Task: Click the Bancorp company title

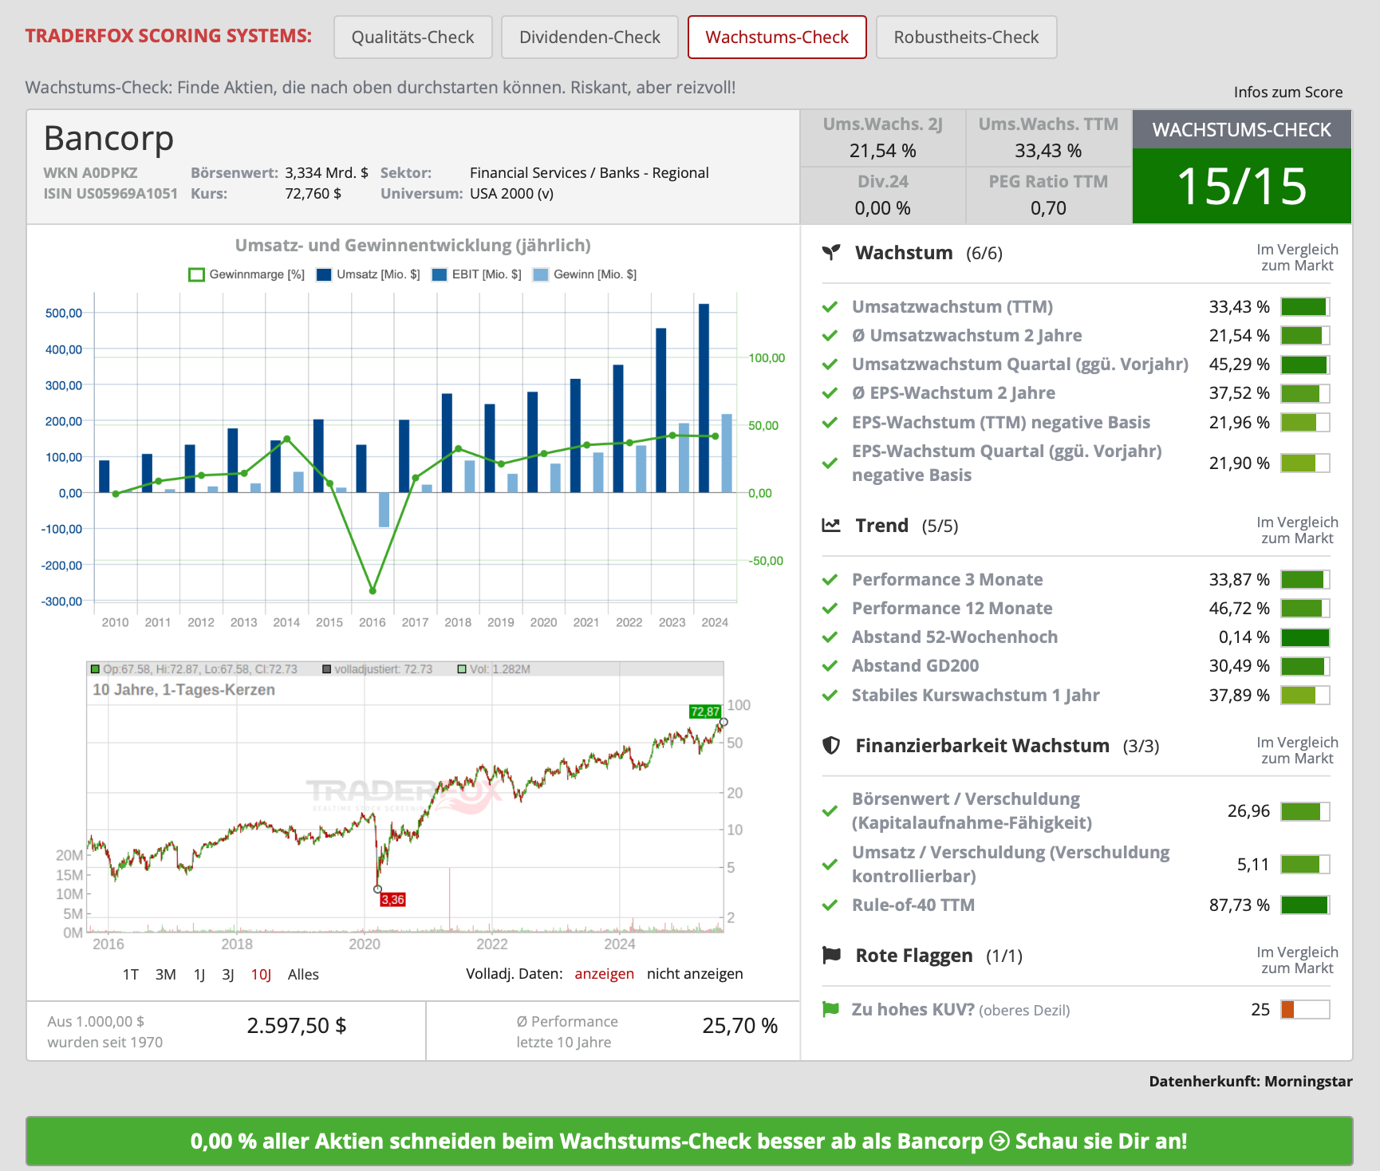Action: coord(108,138)
